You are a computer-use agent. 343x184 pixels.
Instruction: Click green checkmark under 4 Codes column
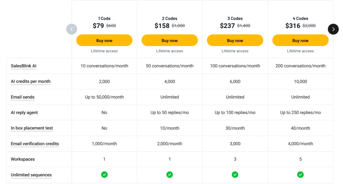[300, 175]
